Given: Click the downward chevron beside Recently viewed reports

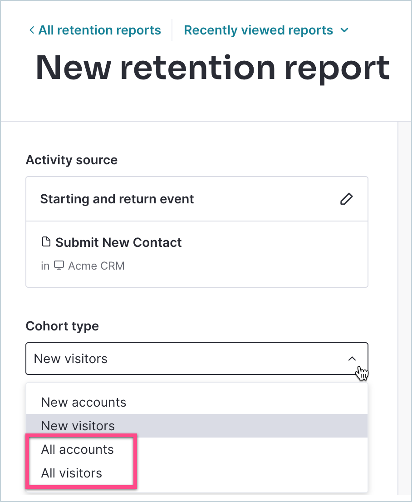Looking at the screenshot, I should click(345, 30).
